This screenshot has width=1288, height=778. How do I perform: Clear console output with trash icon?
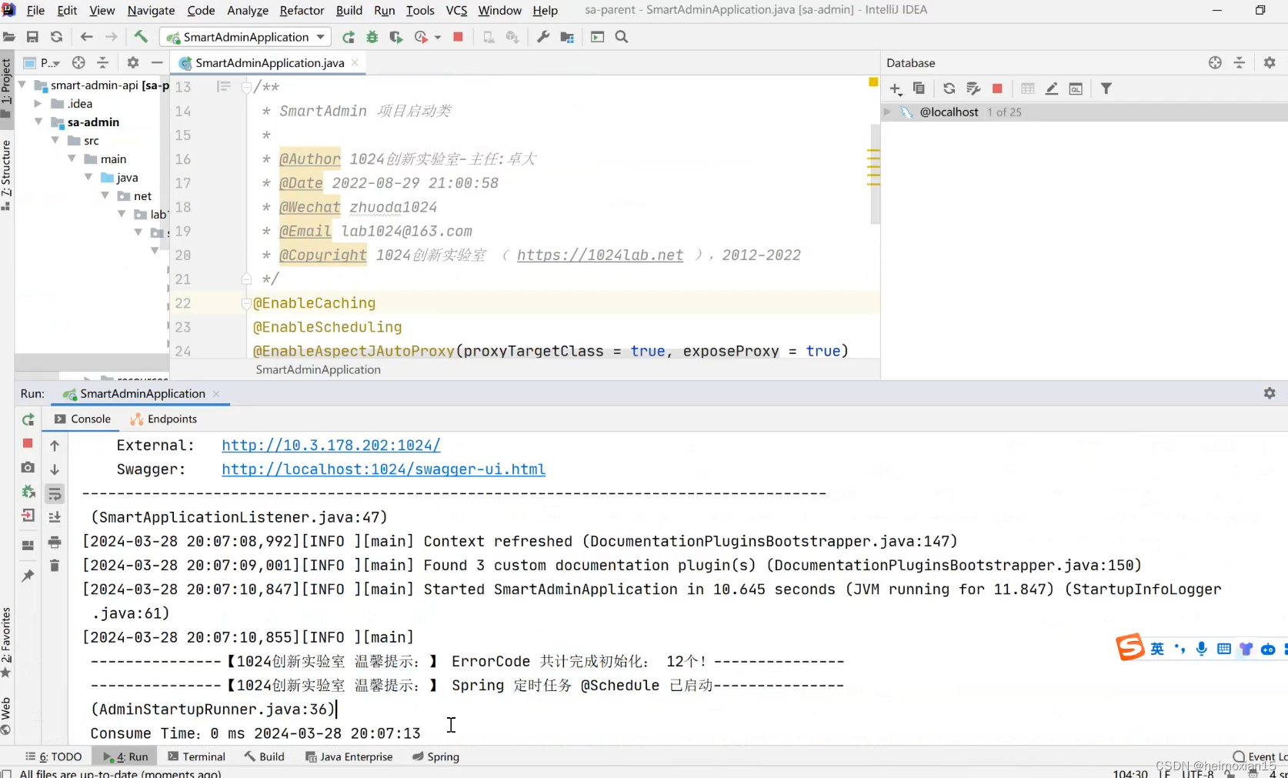tap(55, 566)
